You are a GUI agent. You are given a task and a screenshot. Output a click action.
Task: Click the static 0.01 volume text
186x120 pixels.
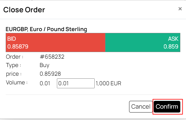coord(45,83)
